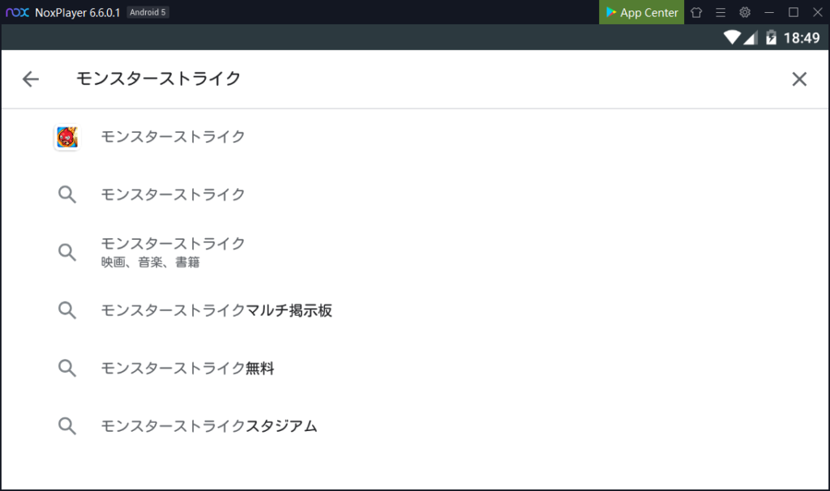Open NoxPlayer settings gear
The height and width of the screenshot is (491, 830).
point(745,12)
